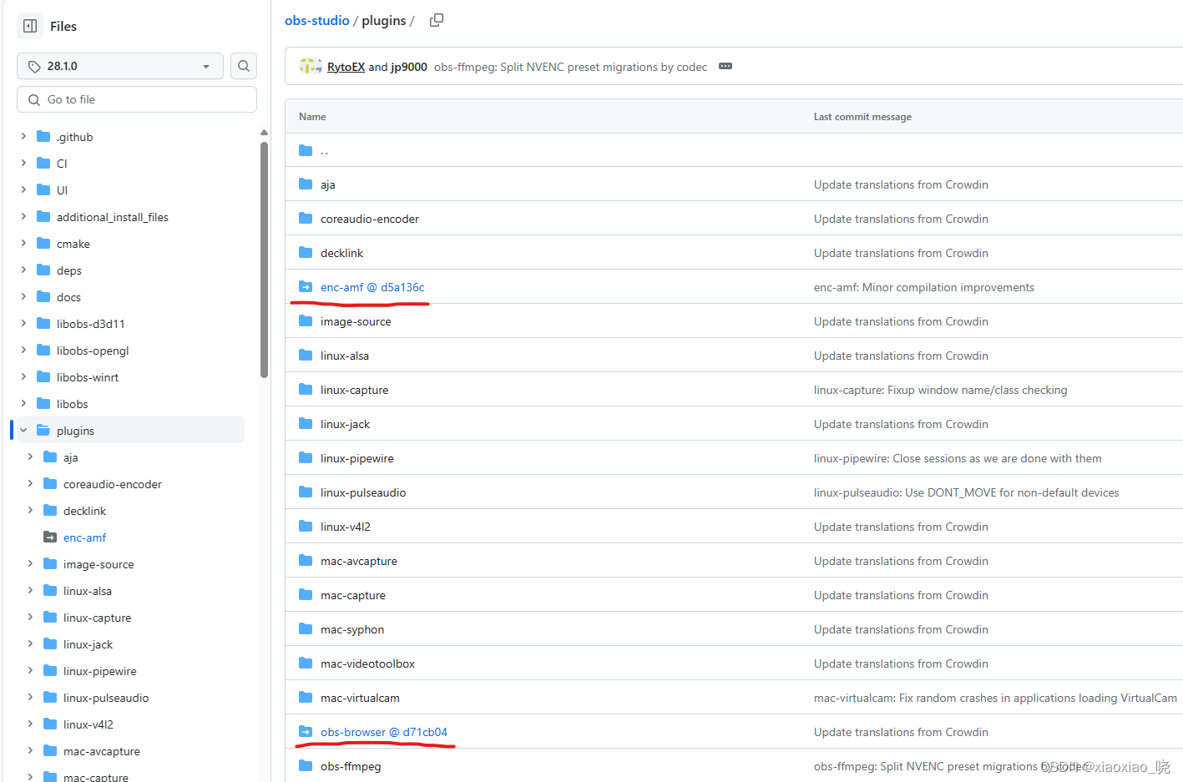Image resolution: width=1183 pixels, height=782 pixels.
Task: Click the docs folder icon in tree
Action: (x=43, y=296)
